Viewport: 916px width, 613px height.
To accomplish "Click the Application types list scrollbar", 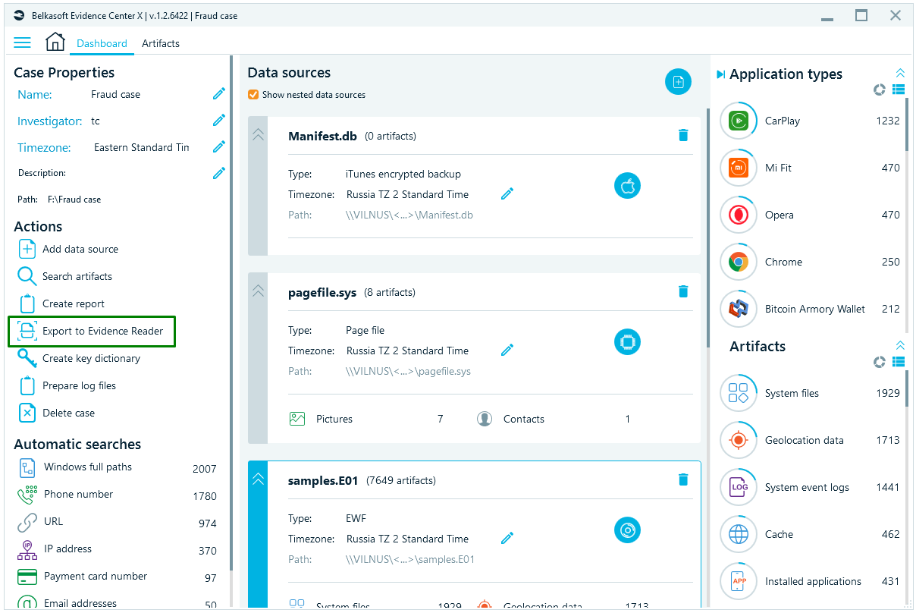I will [x=906, y=125].
